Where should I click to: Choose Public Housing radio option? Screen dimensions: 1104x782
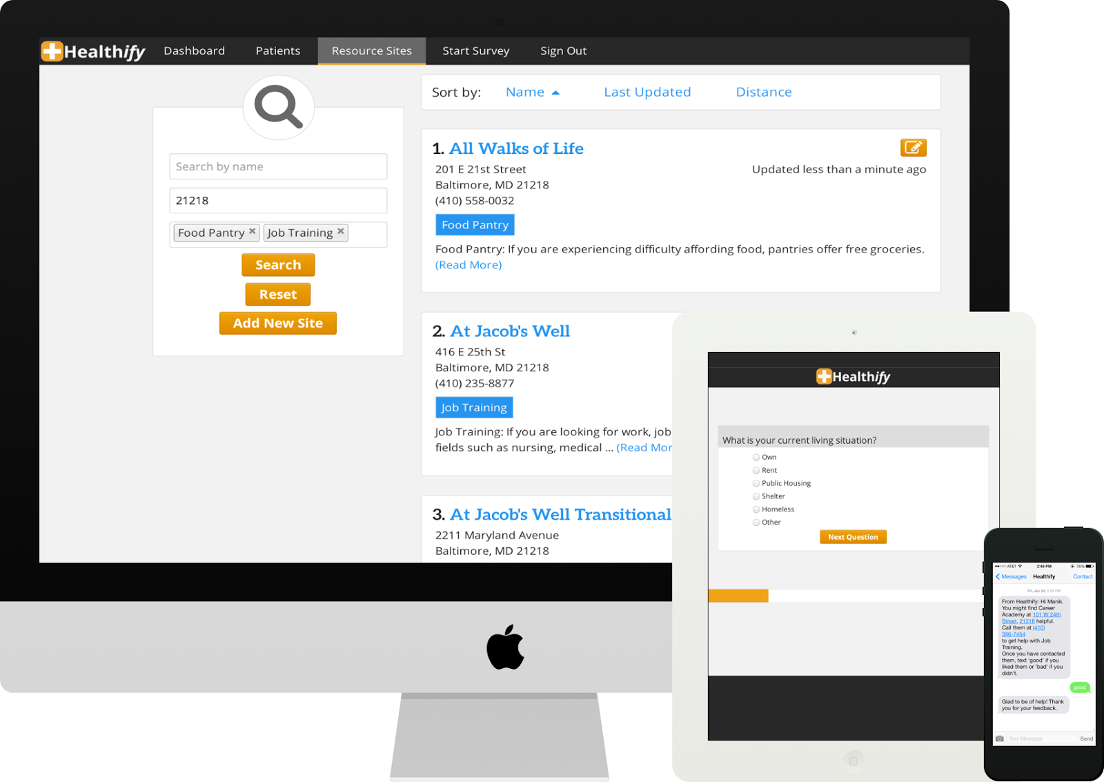click(x=756, y=483)
